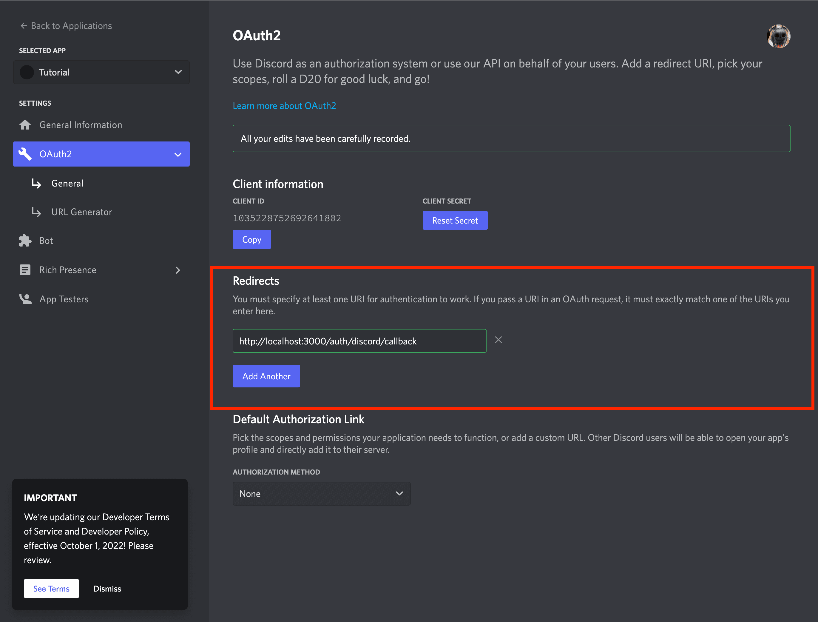Image resolution: width=818 pixels, height=622 pixels.
Task: Select the OAuth2 menu item
Action: coord(101,154)
